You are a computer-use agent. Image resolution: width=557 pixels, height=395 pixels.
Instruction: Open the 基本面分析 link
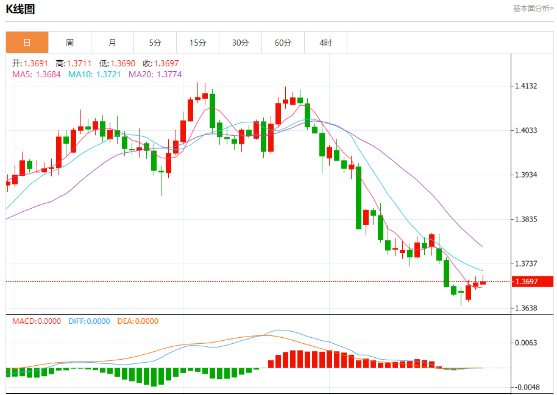coord(533,9)
